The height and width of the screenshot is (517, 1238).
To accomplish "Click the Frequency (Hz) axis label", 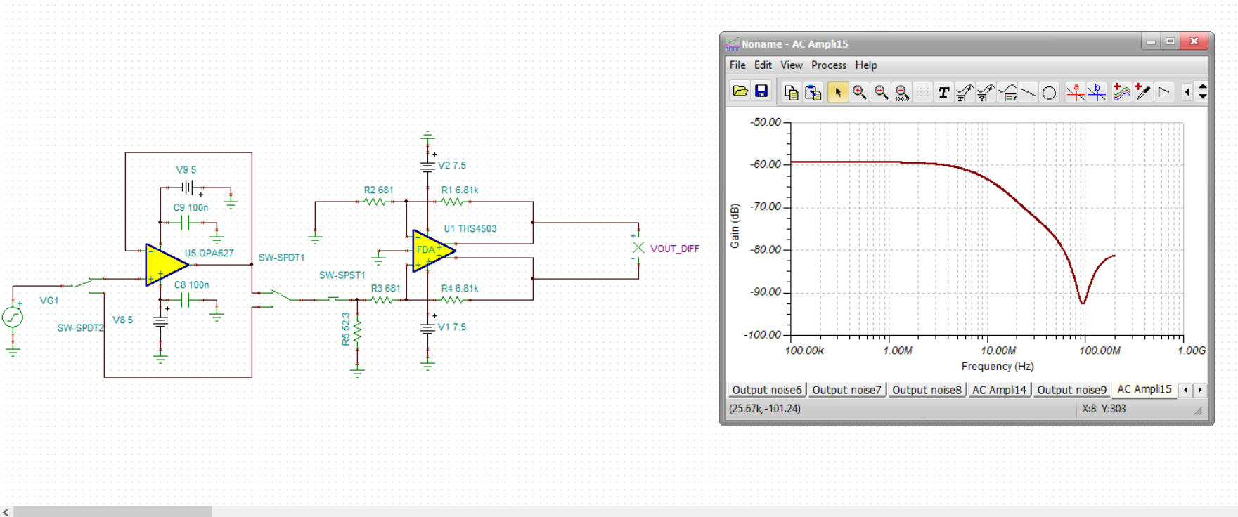I will 997,366.
